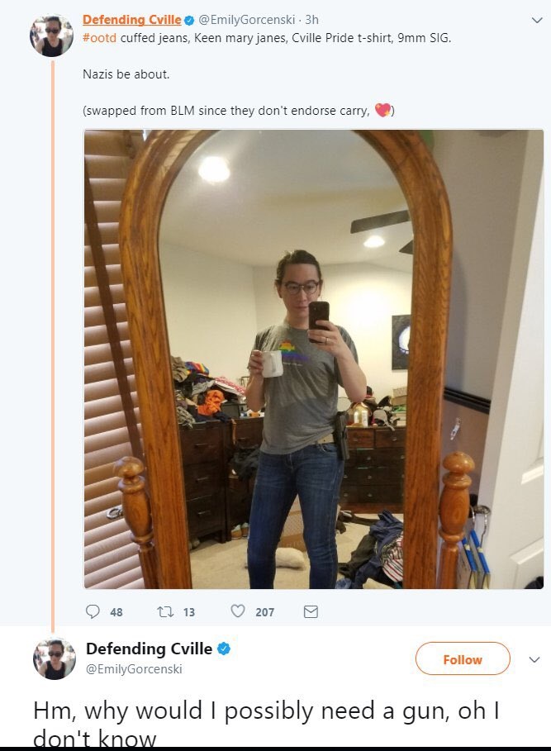Click the @EmilyGorcenski handle in the top tweet
Image resolution: width=551 pixels, height=751 pixels.
click(x=246, y=20)
